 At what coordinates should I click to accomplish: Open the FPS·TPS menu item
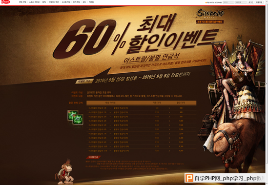(x=22, y=2)
